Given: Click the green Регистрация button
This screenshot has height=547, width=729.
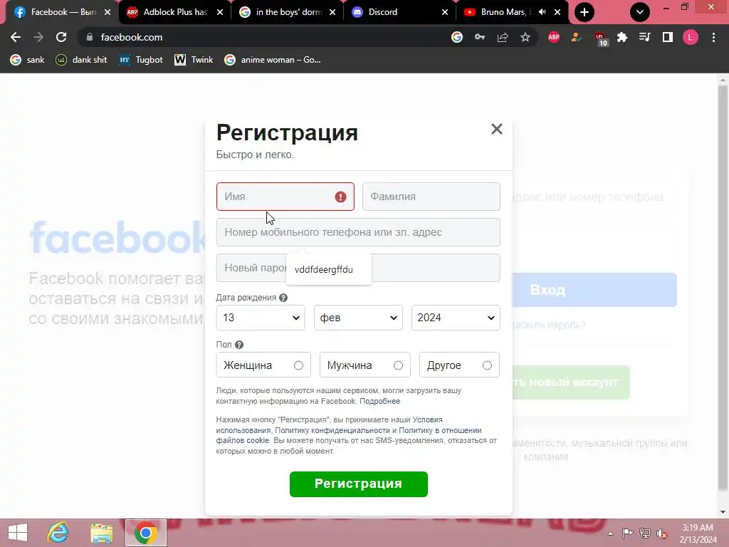Looking at the screenshot, I should 359,484.
